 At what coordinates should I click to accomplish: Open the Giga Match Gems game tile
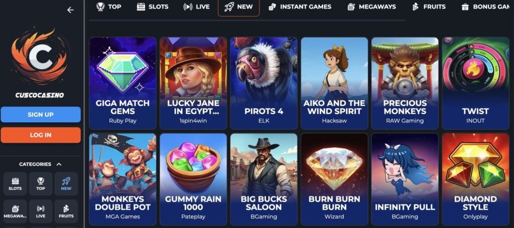(x=122, y=83)
